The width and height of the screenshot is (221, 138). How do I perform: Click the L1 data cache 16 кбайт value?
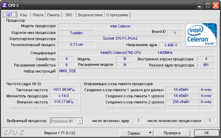click(181, 90)
